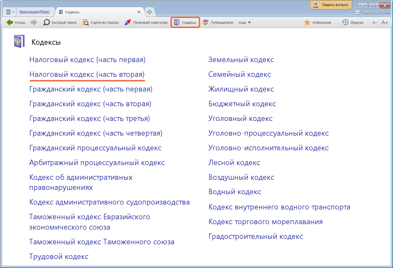Image resolution: width=393 pixels, height=268 pixels.
Task: Open Уголовно-исполнительный кодекс
Action: click(269, 148)
